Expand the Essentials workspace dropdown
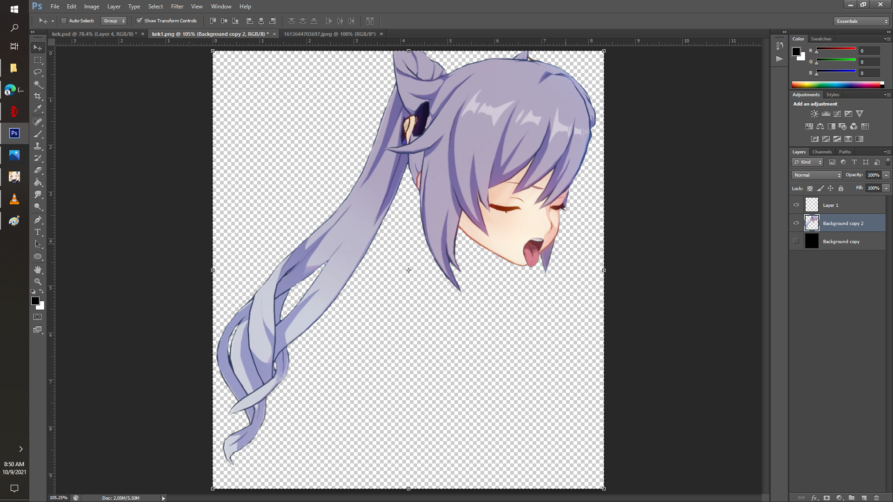This screenshot has height=502, width=893. (861, 21)
